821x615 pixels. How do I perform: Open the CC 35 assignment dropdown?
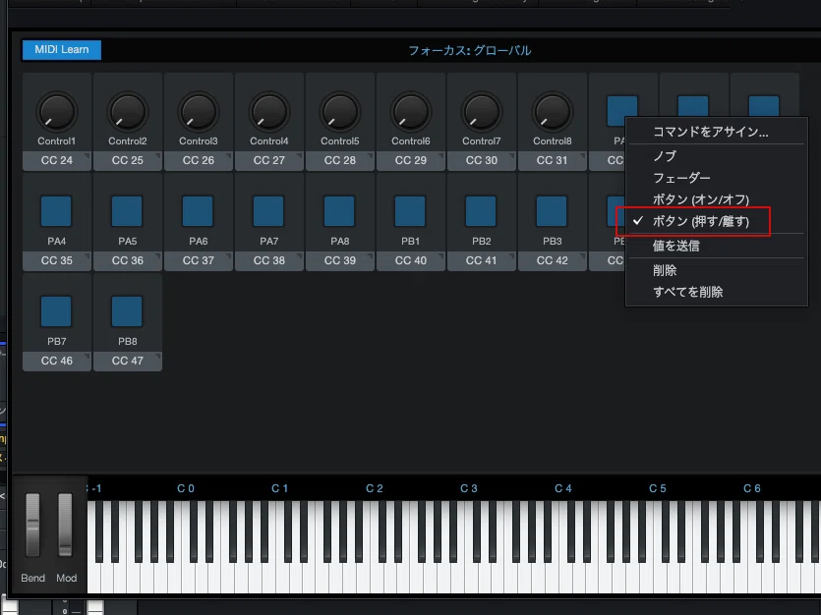(57, 260)
